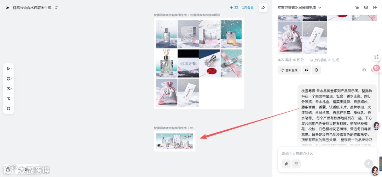Click breadcrumb above the lineup image

(x=174, y=128)
